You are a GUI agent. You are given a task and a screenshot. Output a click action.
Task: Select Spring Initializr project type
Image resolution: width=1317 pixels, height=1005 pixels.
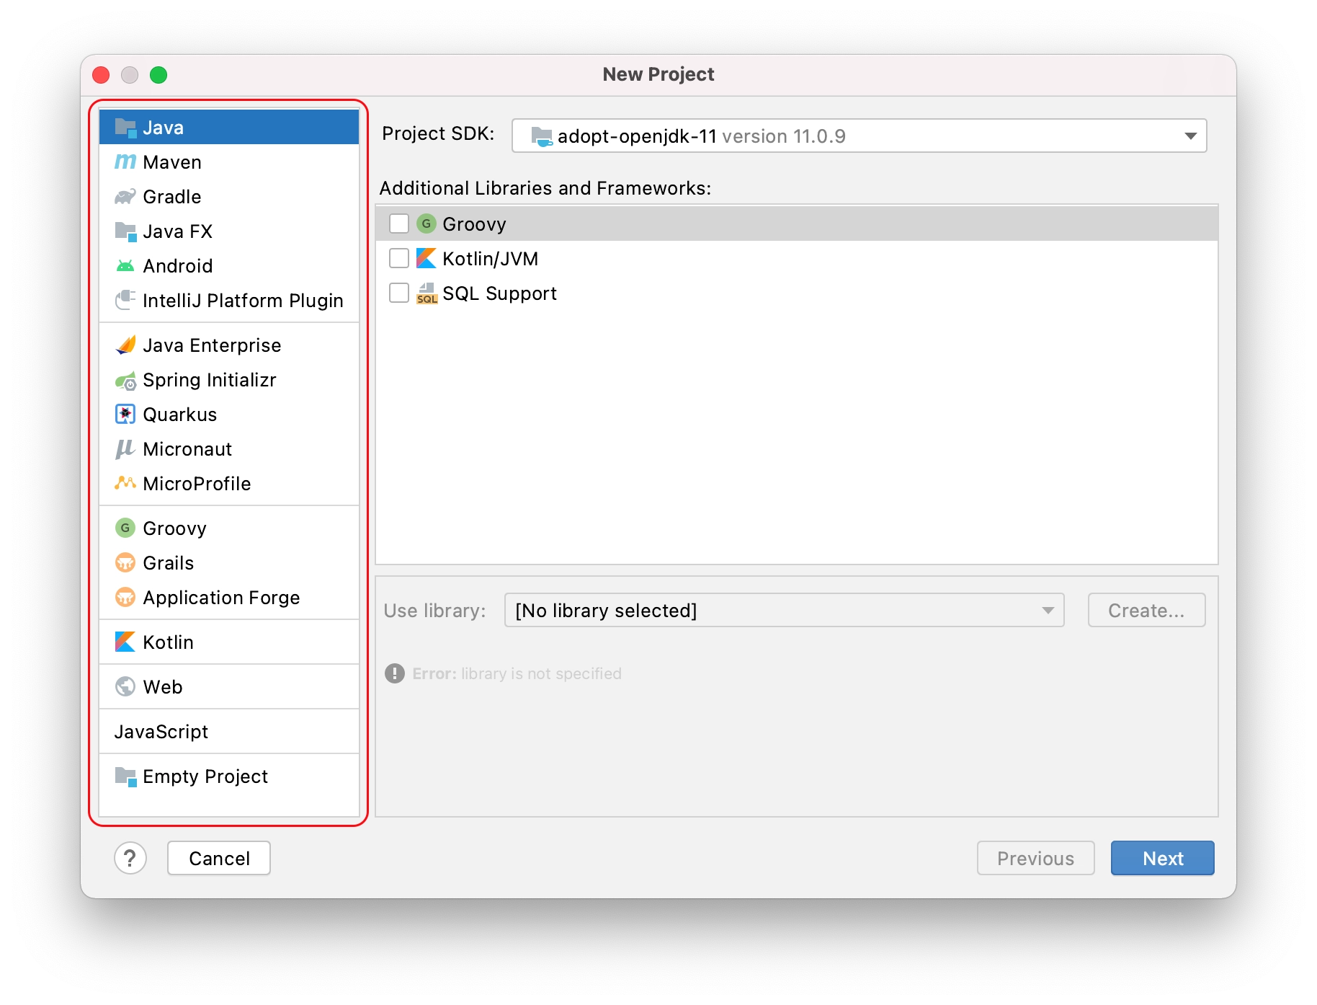229,380
